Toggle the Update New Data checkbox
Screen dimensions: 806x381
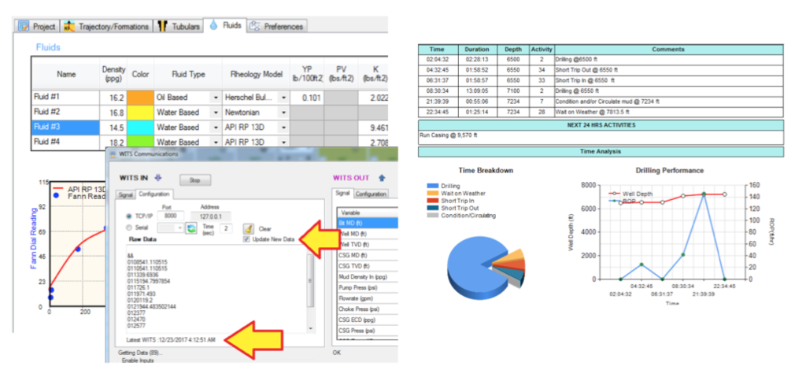(x=247, y=239)
